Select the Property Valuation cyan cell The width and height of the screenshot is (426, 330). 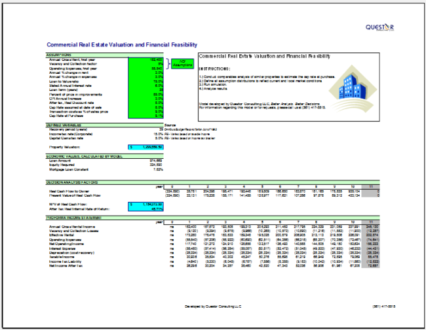pyautogui.click(x=145, y=147)
